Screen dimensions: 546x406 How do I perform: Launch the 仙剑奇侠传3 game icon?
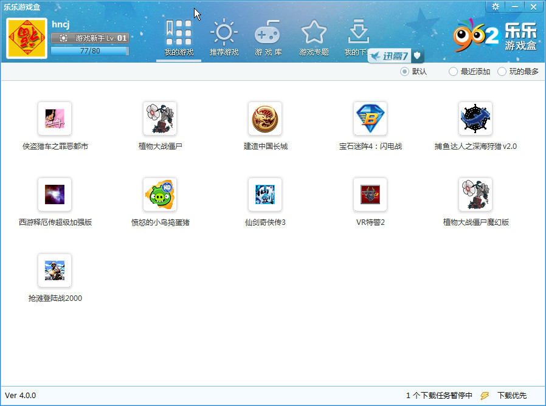[265, 194]
